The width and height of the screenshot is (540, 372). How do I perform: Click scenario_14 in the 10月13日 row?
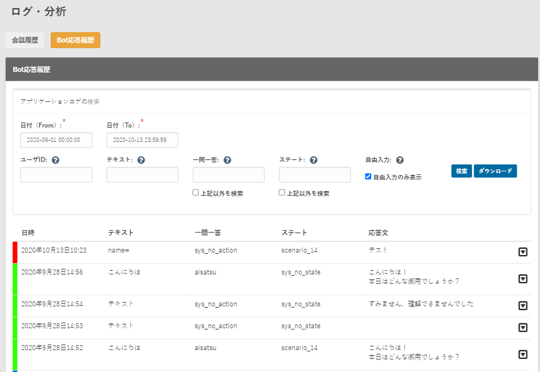point(299,251)
